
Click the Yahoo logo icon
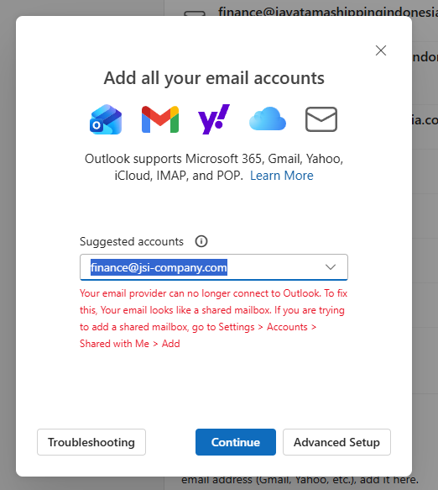(x=214, y=119)
